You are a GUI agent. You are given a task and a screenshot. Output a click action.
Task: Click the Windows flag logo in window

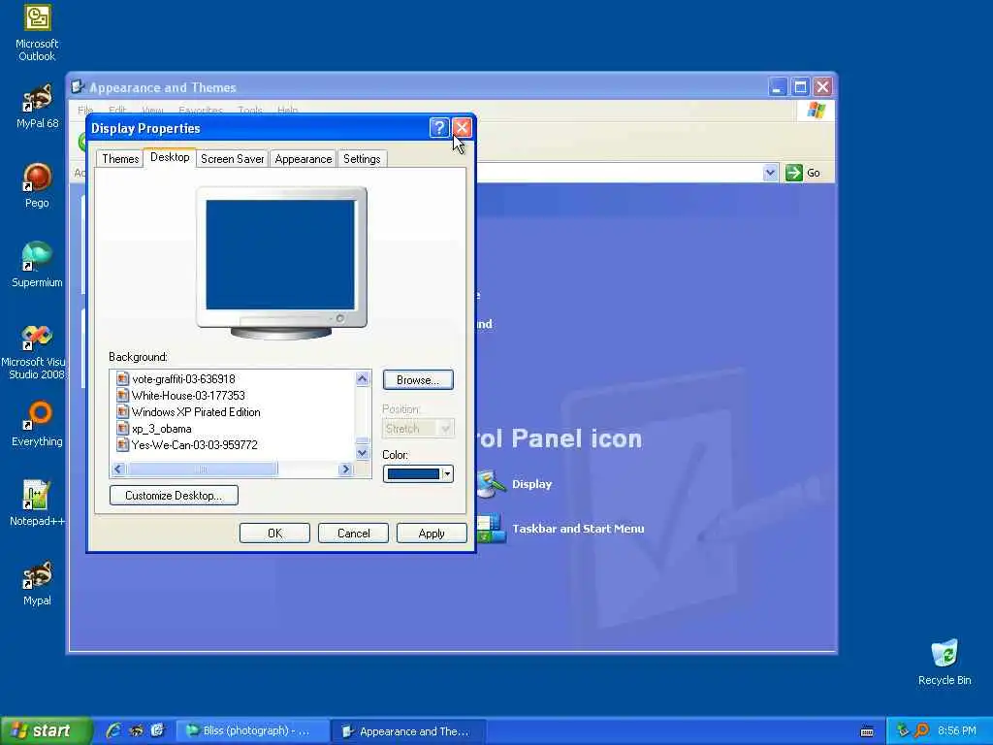[x=817, y=111]
